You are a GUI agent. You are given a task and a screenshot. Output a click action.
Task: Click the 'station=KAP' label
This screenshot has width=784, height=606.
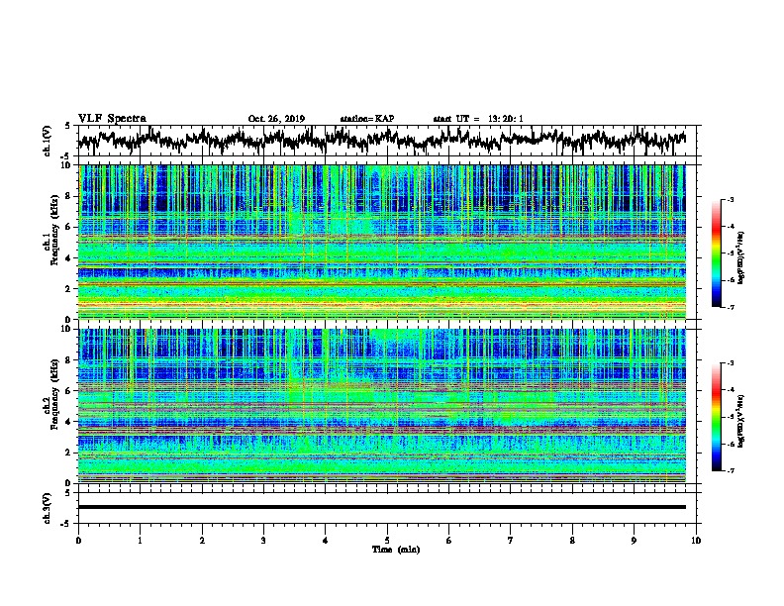point(367,119)
